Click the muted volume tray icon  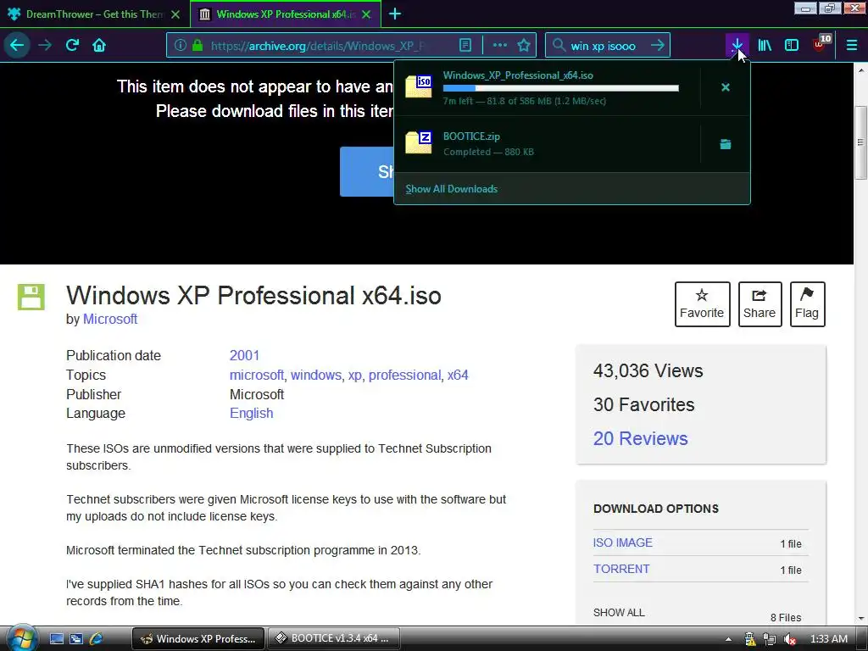[789, 639]
